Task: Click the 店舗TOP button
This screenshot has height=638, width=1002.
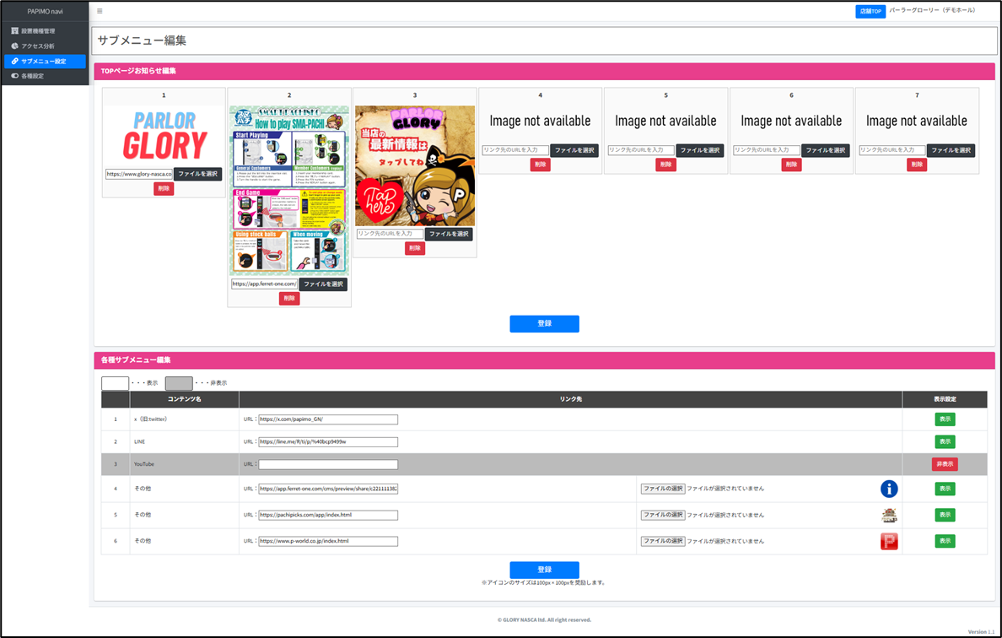Action: (x=870, y=12)
